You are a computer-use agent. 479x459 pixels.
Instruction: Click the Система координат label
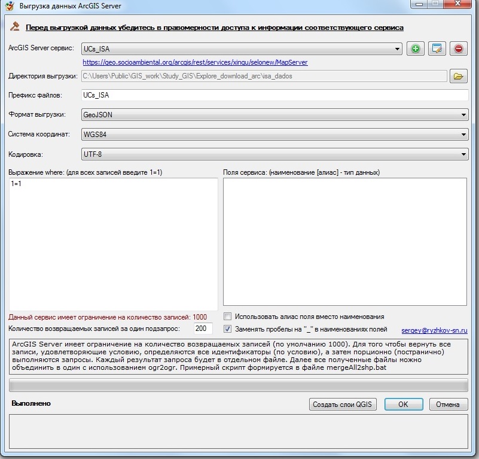coord(39,134)
